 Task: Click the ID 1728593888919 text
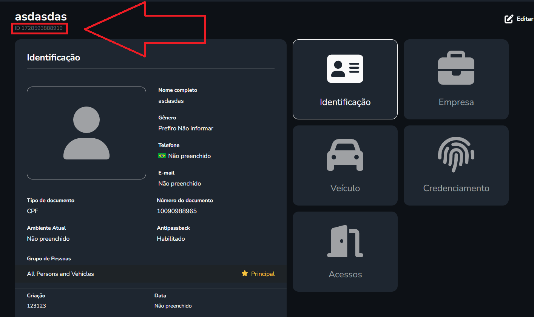(39, 28)
